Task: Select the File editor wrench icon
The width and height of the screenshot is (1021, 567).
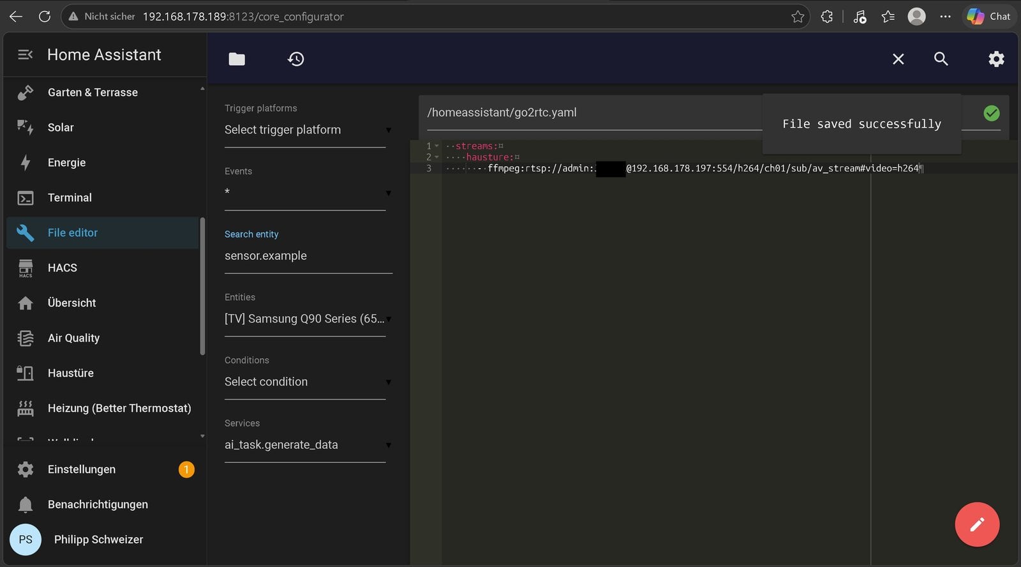Action: [x=26, y=233]
